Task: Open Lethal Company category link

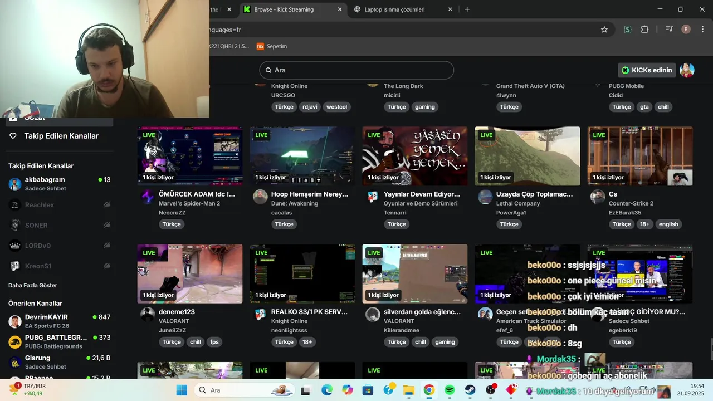Action: [518, 203]
